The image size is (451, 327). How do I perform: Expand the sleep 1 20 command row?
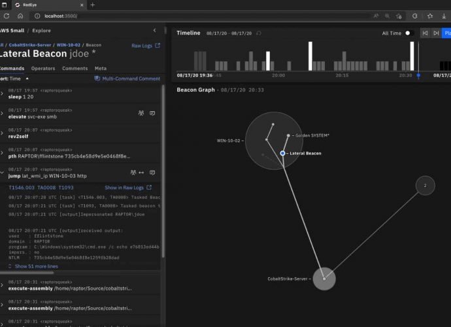tap(2, 94)
